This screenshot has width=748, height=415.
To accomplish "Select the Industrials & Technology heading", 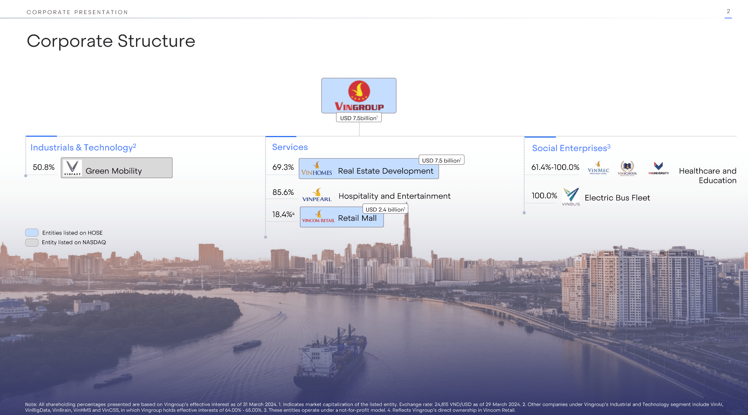I will click(x=83, y=147).
